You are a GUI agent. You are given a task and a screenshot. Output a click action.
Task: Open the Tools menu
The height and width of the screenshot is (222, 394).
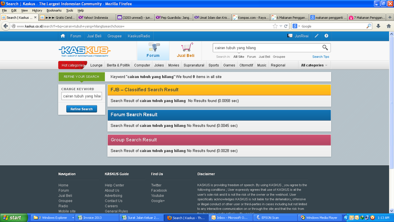tap(70, 10)
